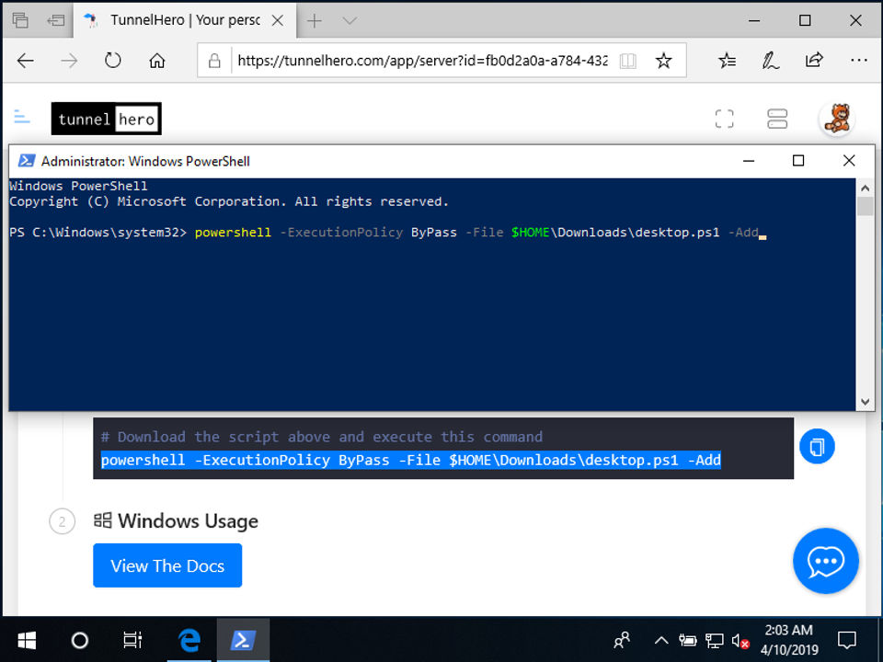Open the muted volume tray icon
This screenshot has height=662, width=883.
pos(740,641)
